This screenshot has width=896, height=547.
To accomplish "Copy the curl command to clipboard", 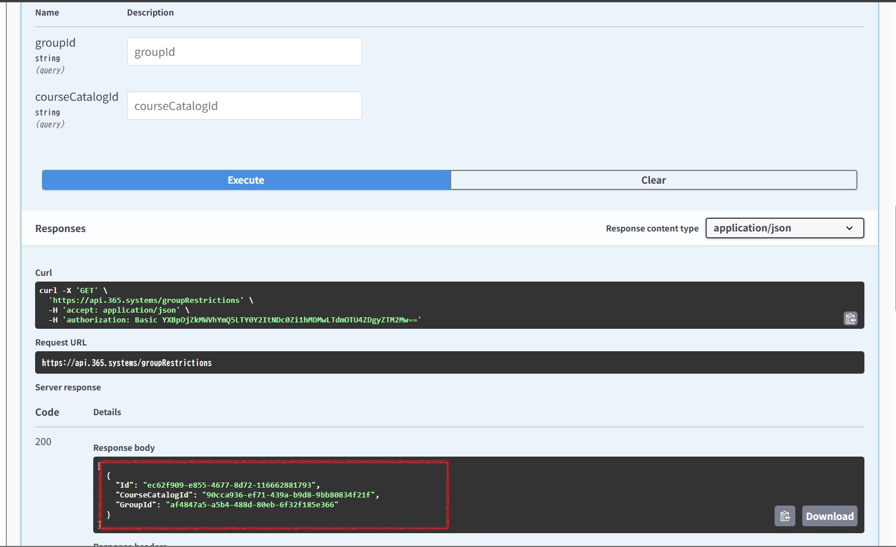I will (x=851, y=318).
